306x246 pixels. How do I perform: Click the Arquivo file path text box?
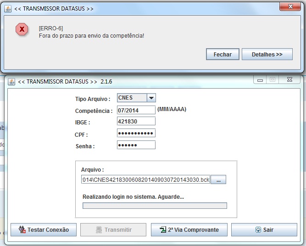(145, 180)
